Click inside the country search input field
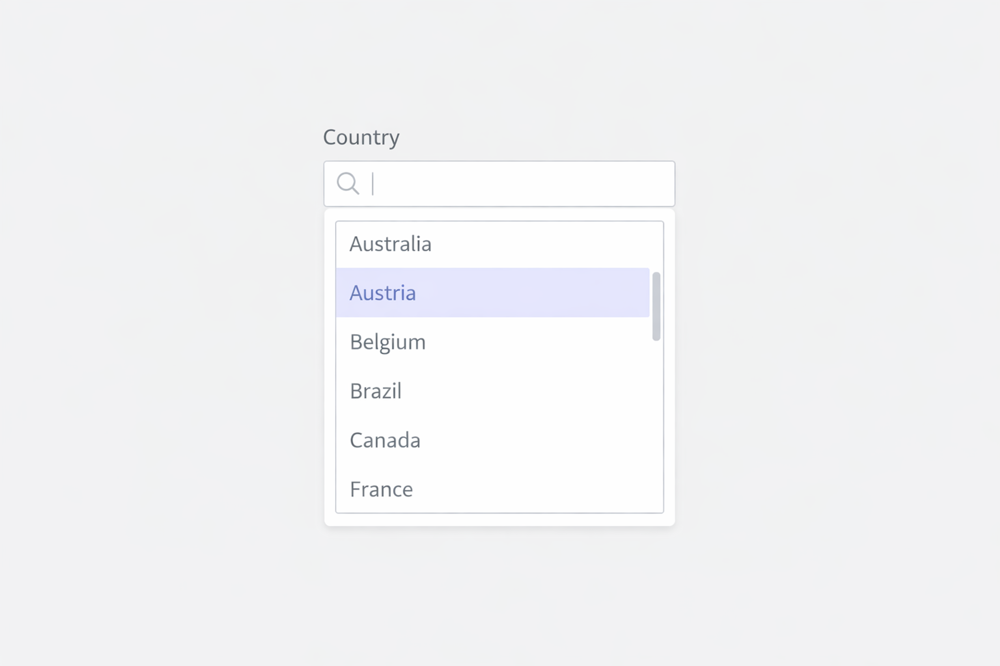Screen dimensions: 1000x666 [x=489, y=183]
